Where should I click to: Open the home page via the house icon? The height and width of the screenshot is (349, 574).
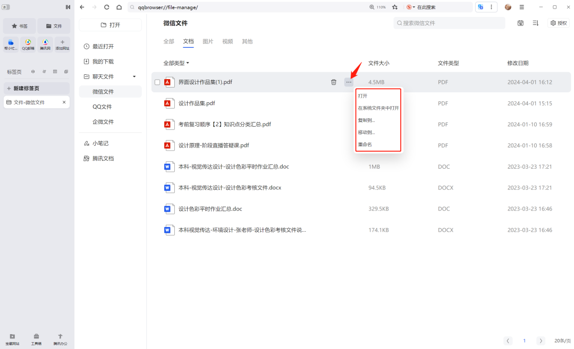[119, 7]
